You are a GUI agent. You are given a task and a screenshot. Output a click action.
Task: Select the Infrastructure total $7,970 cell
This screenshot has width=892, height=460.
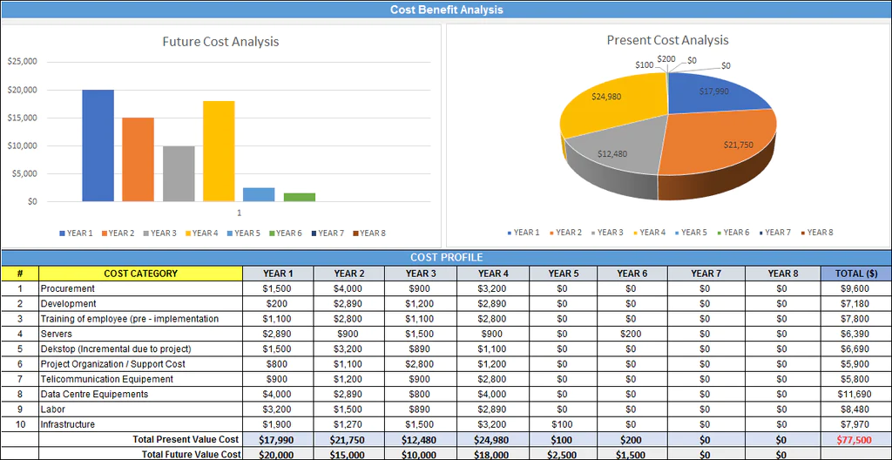[x=855, y=424]
